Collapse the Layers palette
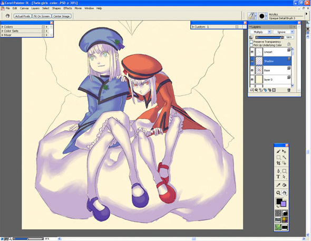311x241 pixels. 250,26
